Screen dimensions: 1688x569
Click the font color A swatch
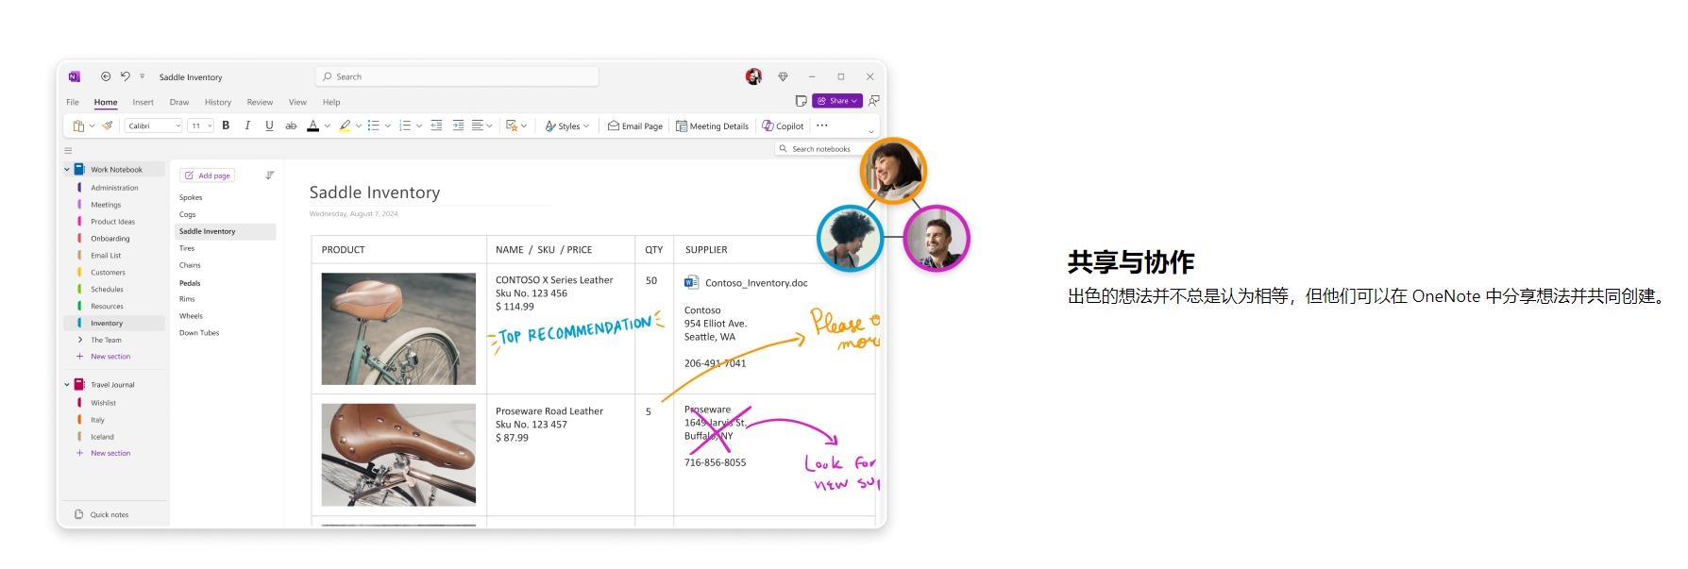pos(312,126)
